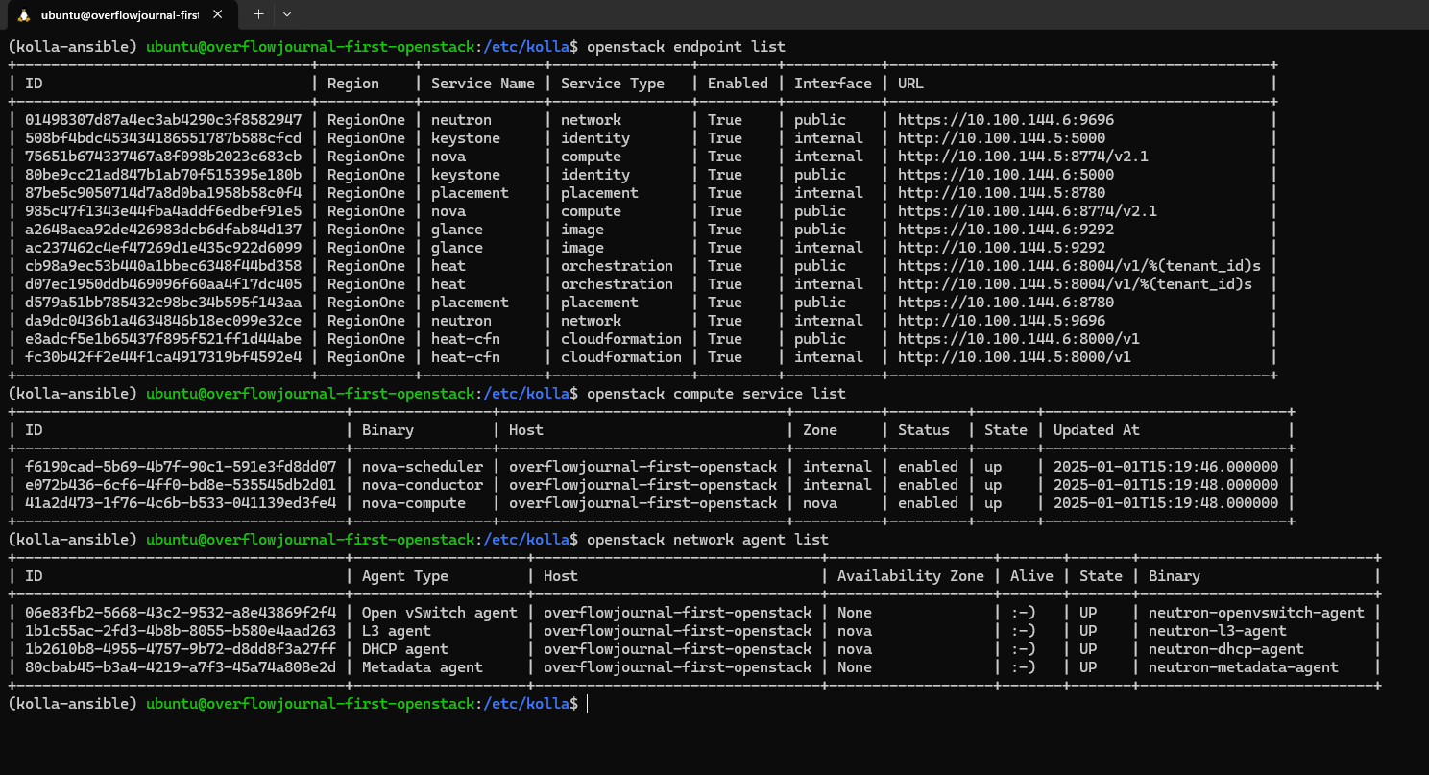This screenshot has height=775, width=1429.
Task: Click 'L3 agent' agent type cell
Action: click(397, 631)
